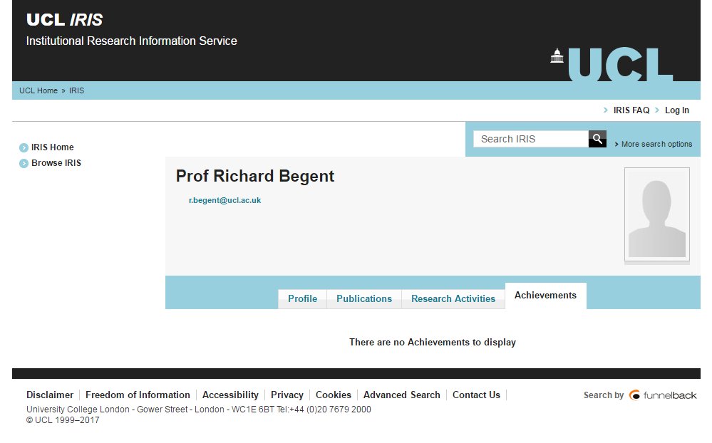Click the Funnelback logo in the footer

pos(663,395)
